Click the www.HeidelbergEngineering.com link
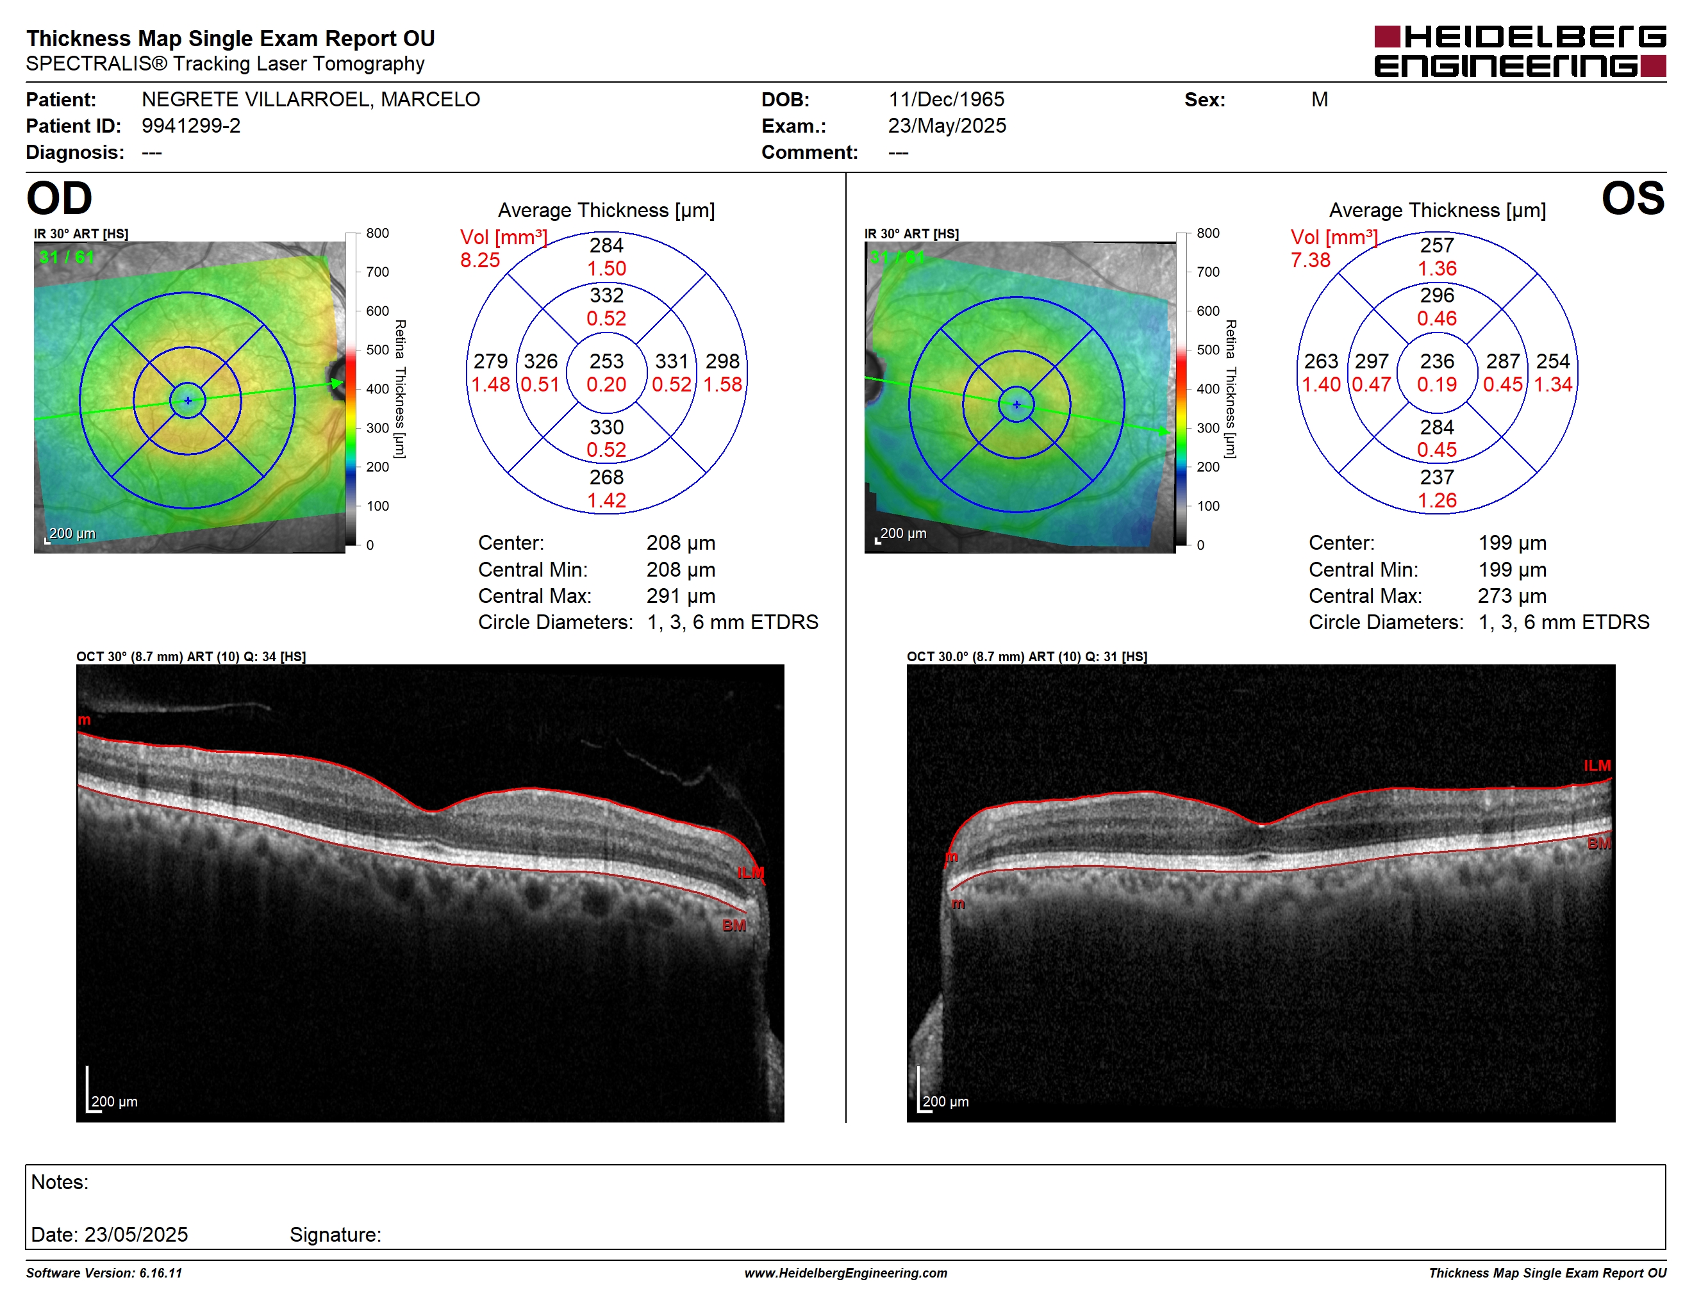 [846, 1273]
